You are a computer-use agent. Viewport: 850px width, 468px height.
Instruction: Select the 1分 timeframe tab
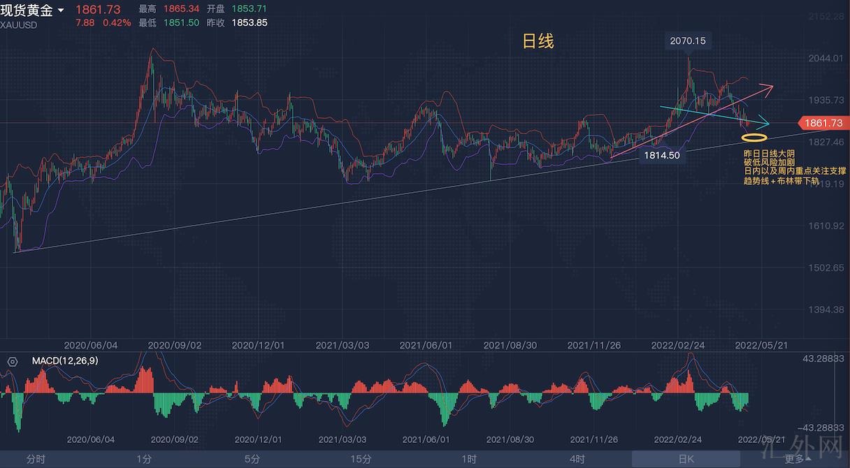tap(144, 459)
